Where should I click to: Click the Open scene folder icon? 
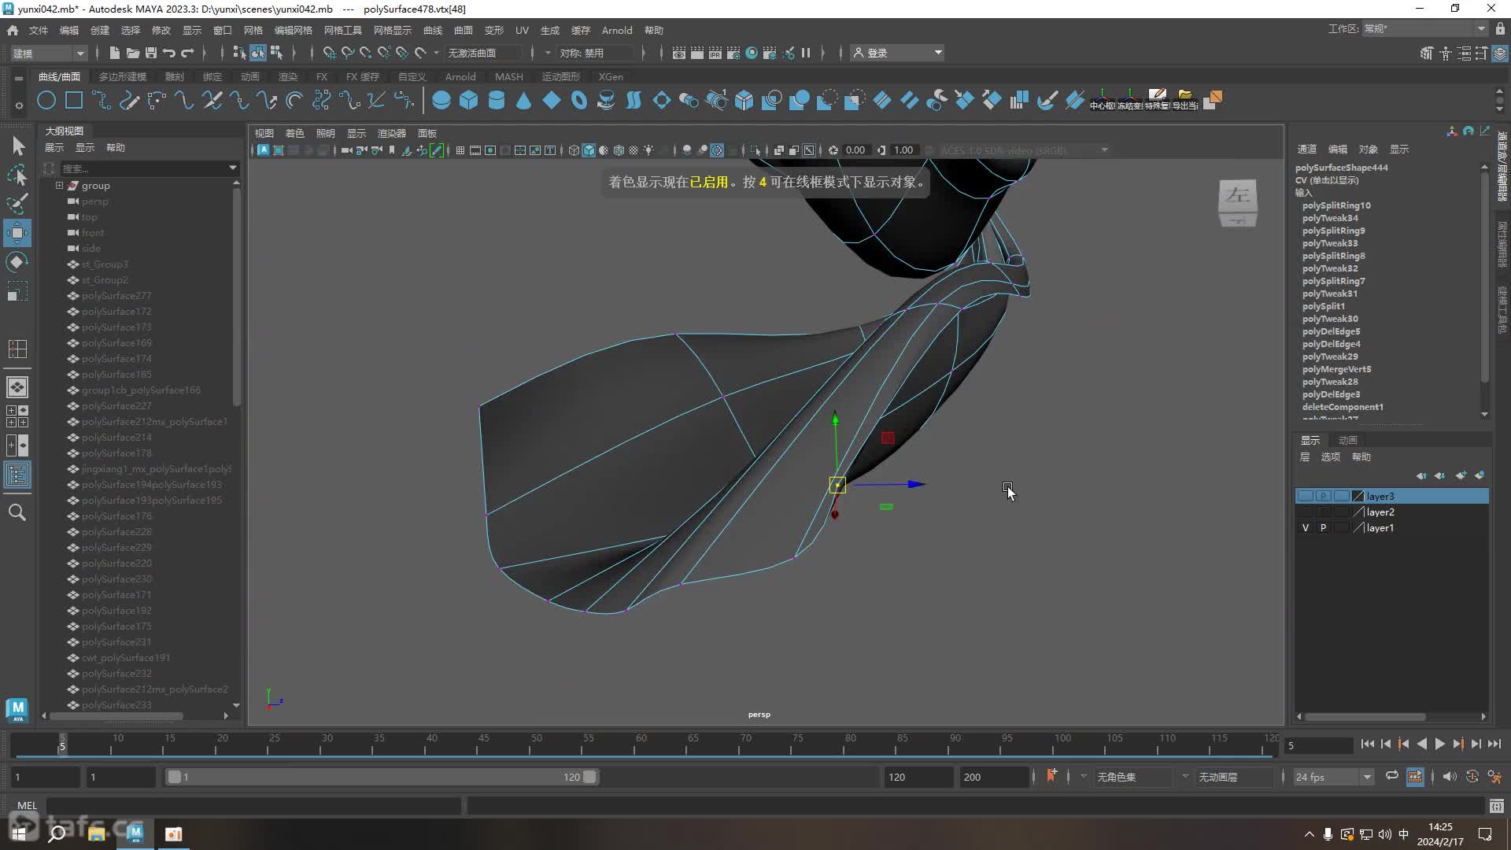pos(133,53)
